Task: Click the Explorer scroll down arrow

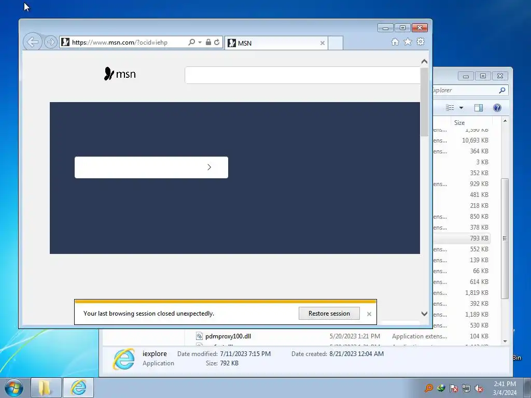Action: (x=505, y=342)
